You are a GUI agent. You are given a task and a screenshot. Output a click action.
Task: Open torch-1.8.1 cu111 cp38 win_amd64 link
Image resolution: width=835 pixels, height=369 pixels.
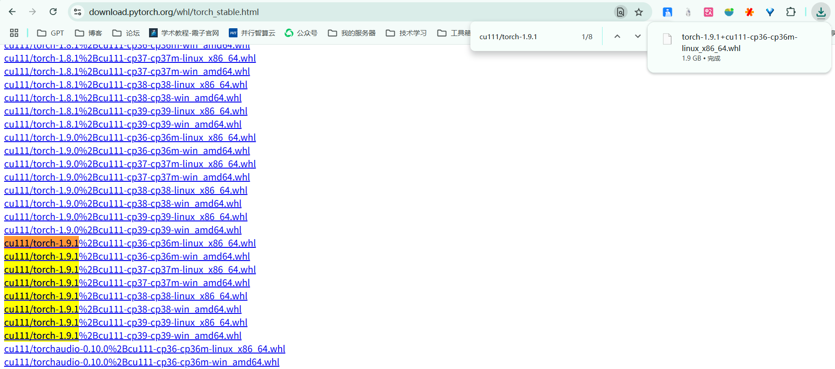pos(123,98)
